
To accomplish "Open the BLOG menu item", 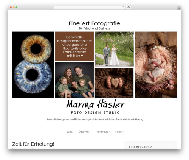I will pos(70,132).
